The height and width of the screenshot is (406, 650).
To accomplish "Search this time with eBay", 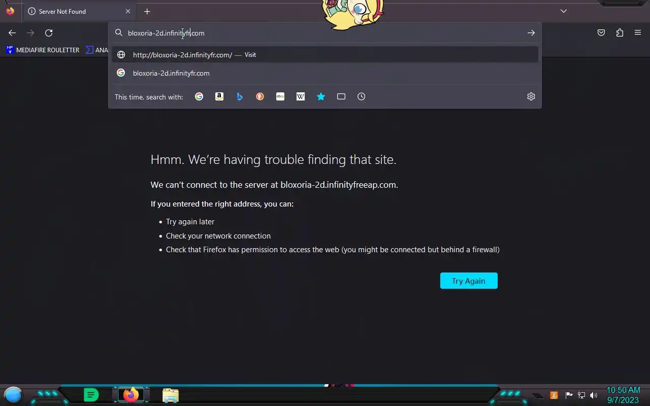I will click(x=280, y=96).
